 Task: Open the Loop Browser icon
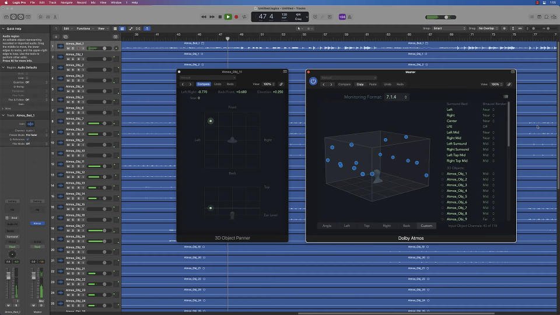pos(547,17)
